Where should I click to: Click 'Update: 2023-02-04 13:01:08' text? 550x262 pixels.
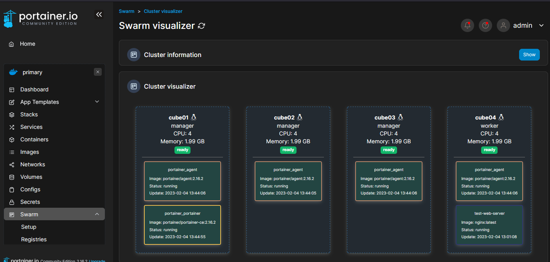(x=489, y=237)
